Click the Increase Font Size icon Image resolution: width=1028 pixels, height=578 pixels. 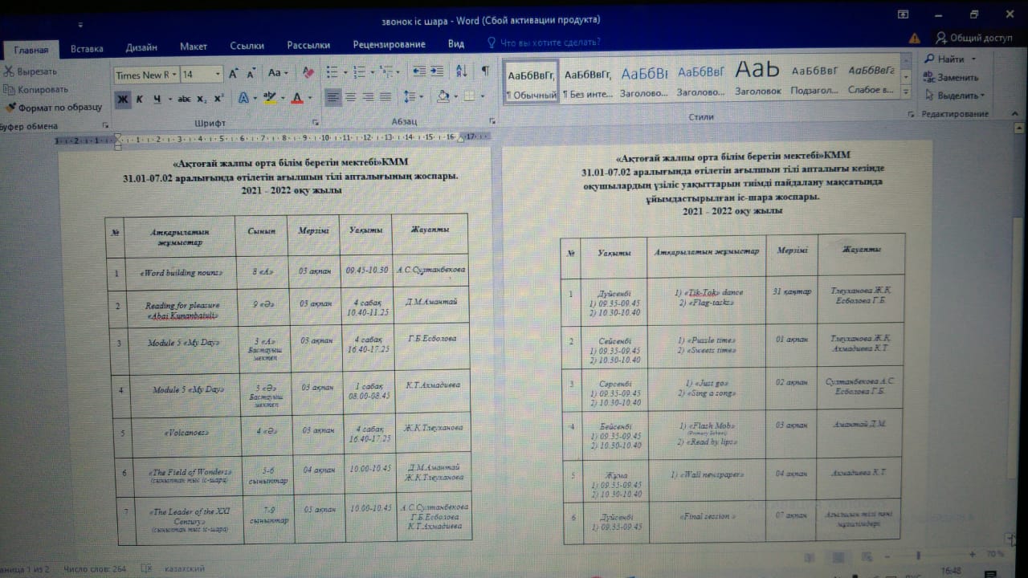pyautogui.click(x=234, y=74)
